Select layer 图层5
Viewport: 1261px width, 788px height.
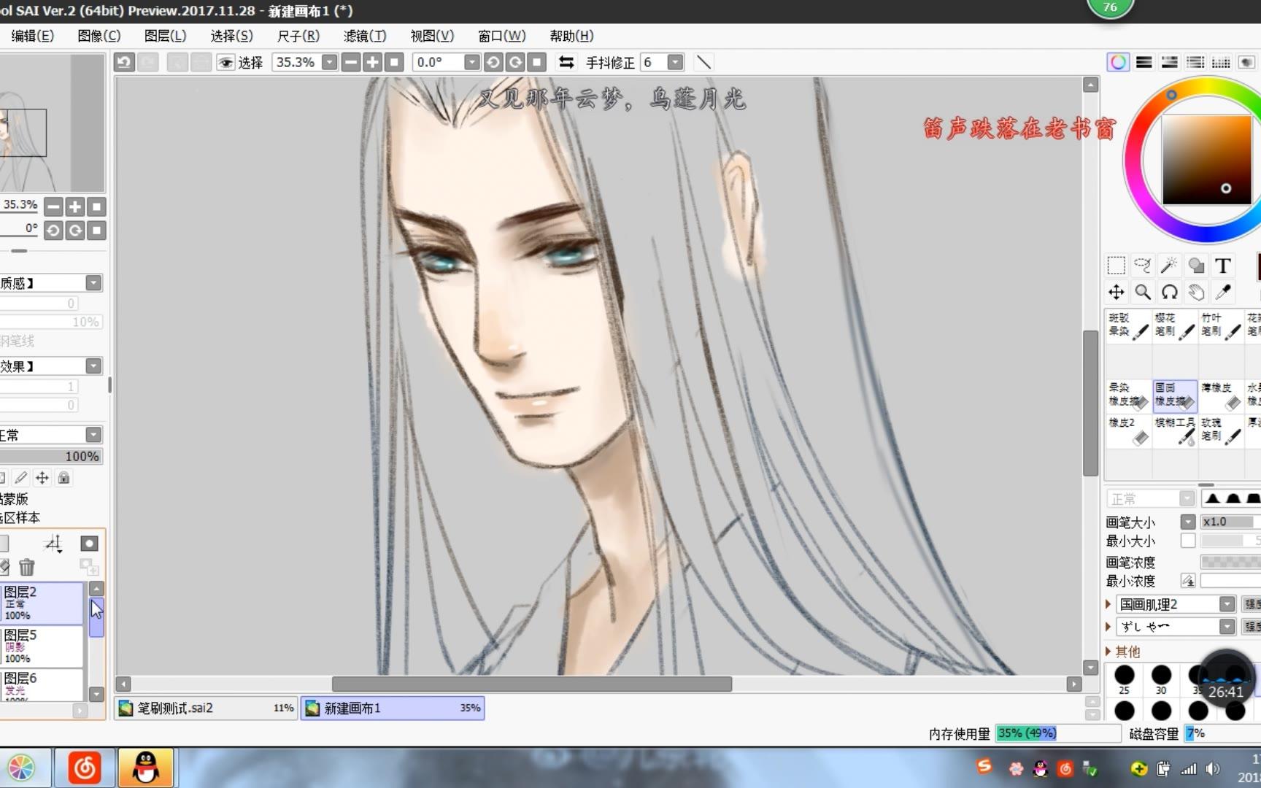click(42, 646)
